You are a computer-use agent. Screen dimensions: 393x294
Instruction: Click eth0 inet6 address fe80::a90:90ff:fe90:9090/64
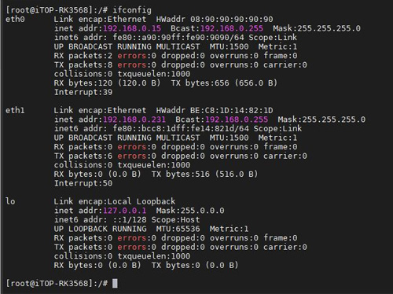[178, 38]
